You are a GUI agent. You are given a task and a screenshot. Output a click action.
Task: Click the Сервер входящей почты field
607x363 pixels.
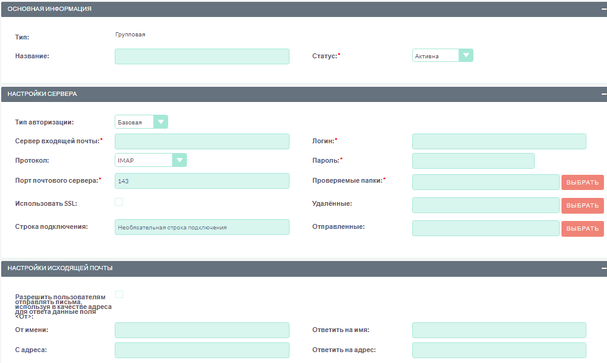click(202, 141)
